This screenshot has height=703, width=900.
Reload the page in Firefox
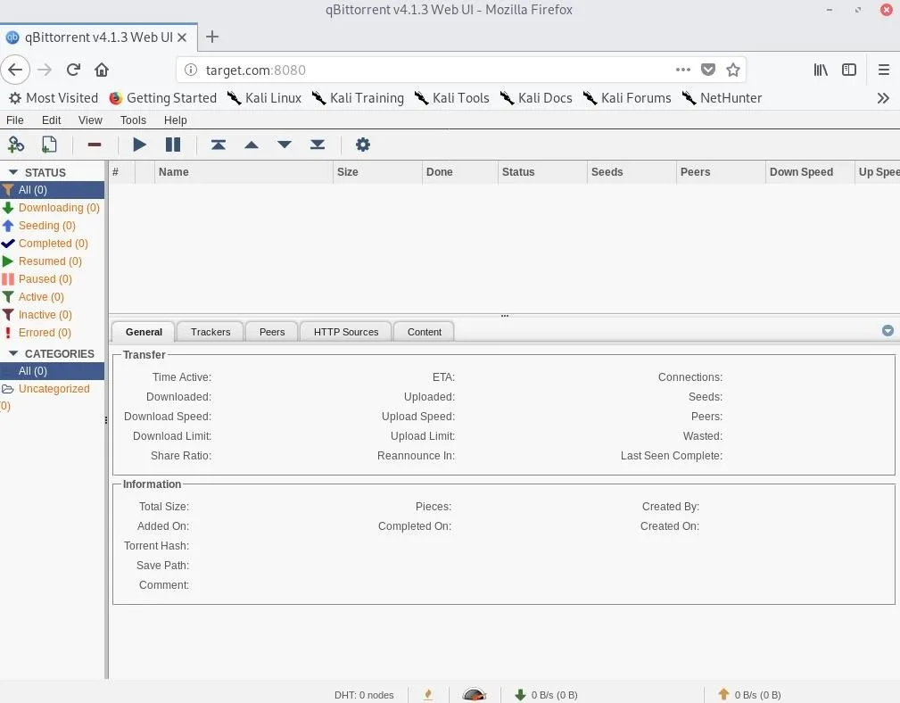point(73,70)
